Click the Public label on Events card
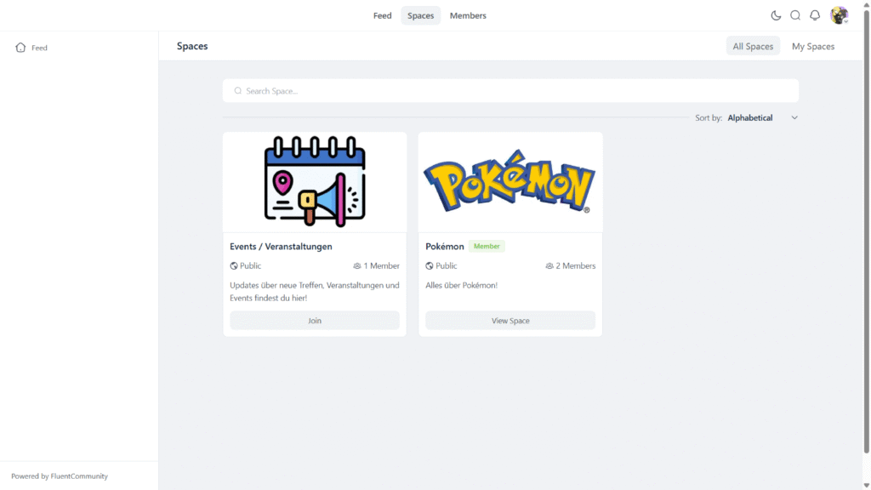871x490 pixels. tap(251, 266)
